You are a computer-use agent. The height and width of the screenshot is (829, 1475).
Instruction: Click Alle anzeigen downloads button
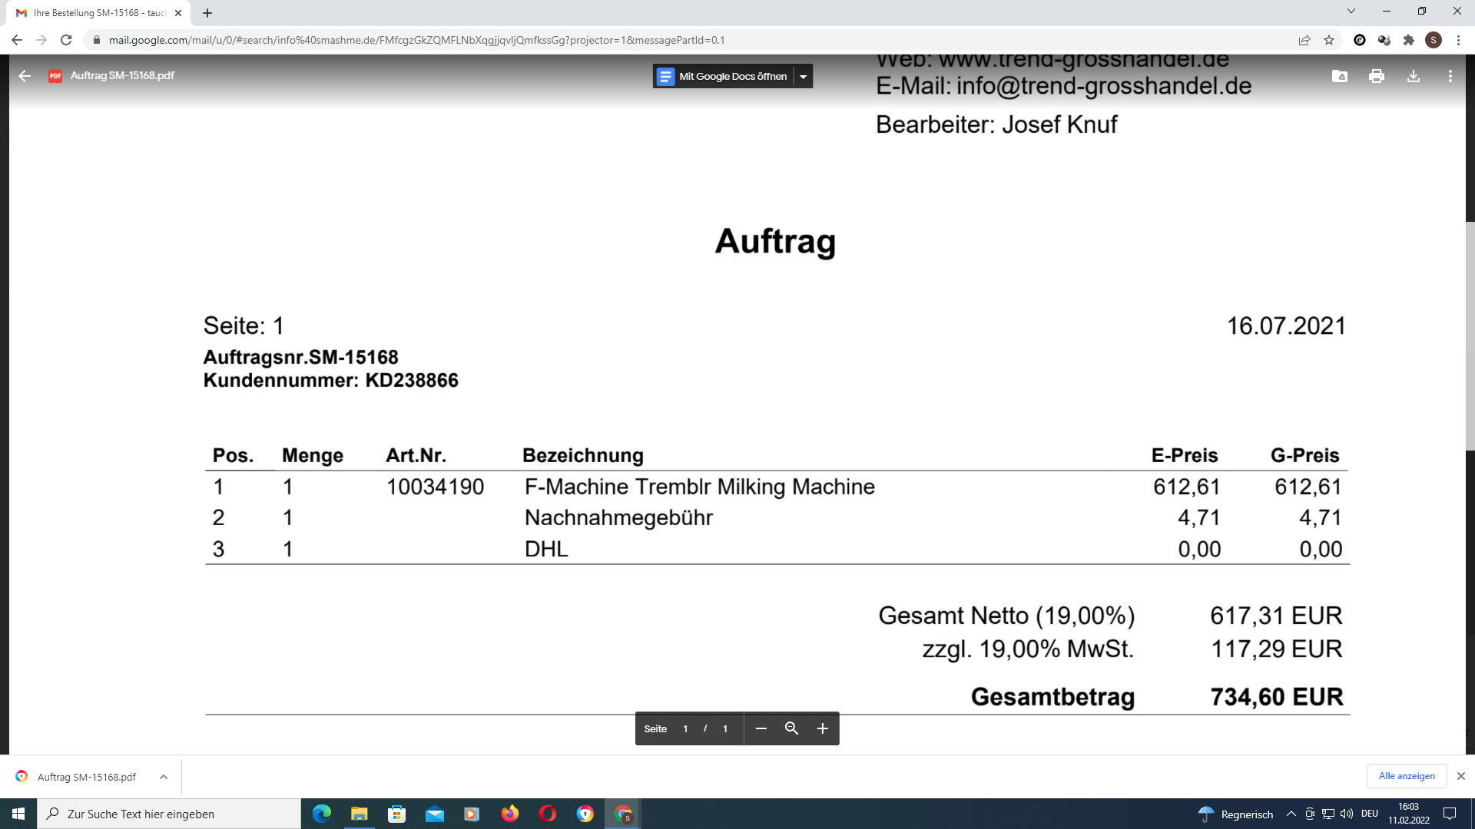[x=1407, y=776]
